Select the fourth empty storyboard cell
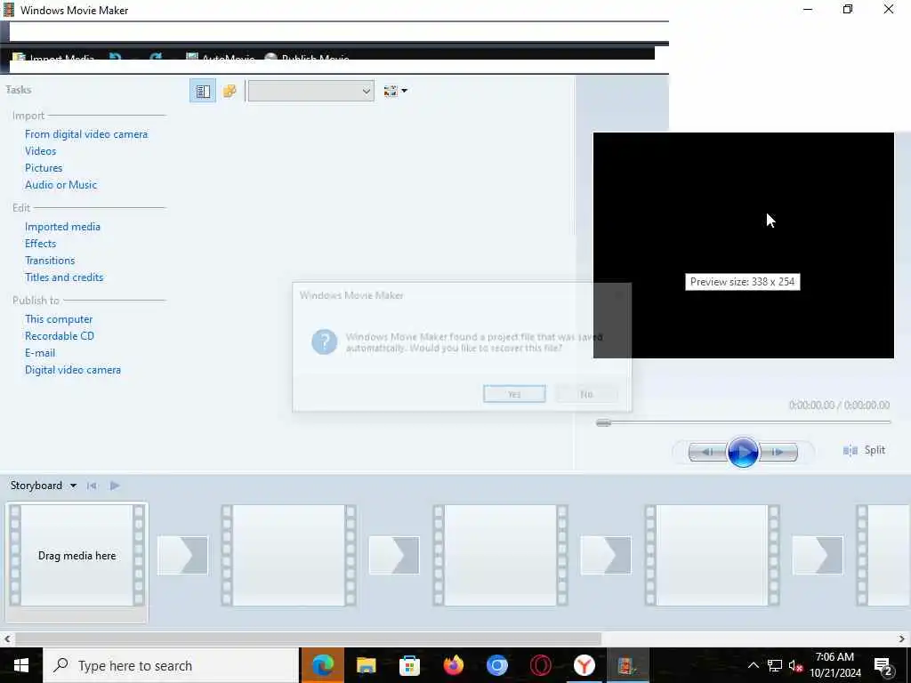The image size is (911, 683). point(712,555)
